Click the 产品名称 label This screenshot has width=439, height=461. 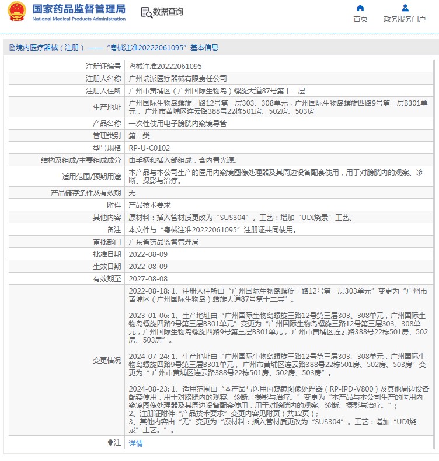coord(107,124)
